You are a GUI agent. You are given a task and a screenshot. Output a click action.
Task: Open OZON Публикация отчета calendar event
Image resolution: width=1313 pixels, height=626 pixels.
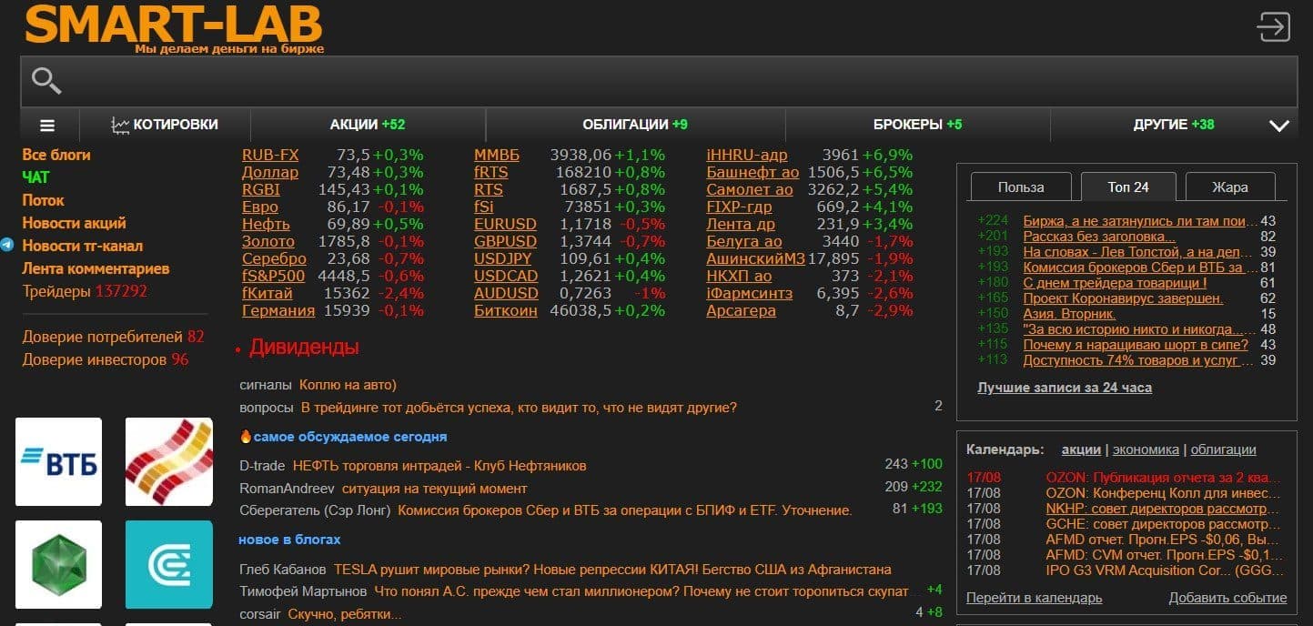(1163, 477)
